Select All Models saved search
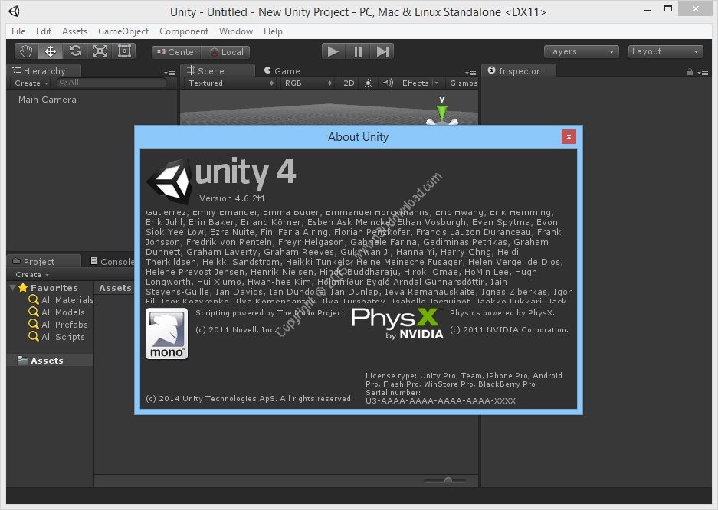Image resolution: width=718 pixels, height=510 pixels. 57,312
